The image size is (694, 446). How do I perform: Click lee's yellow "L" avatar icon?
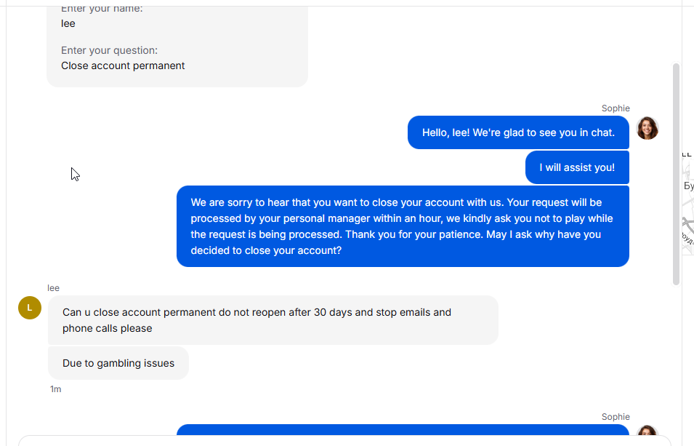[x=30, y=308]
